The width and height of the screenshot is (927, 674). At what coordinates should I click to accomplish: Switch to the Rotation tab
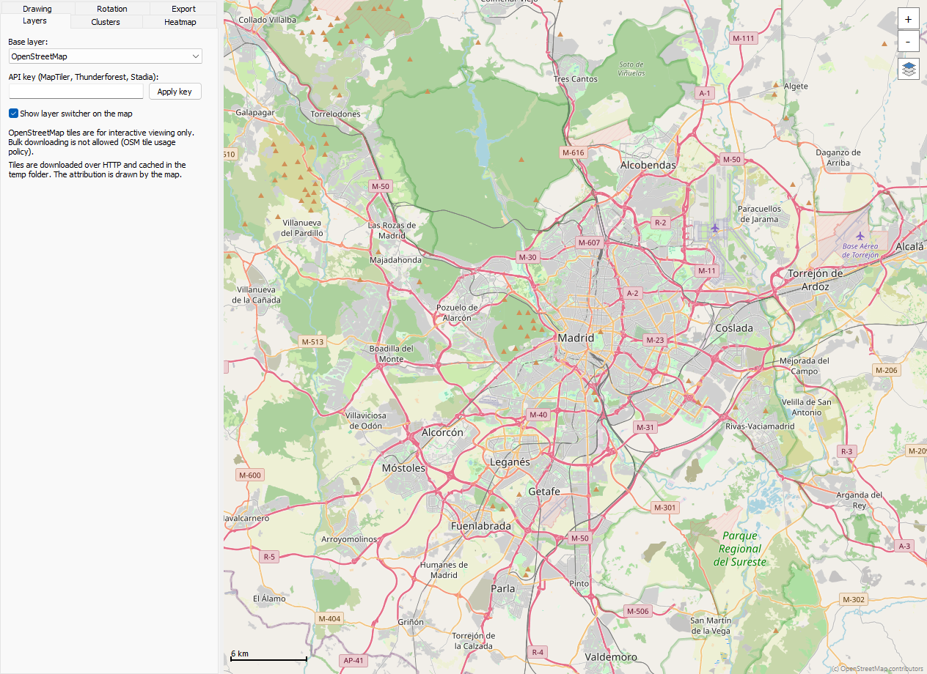pos(112,9)
